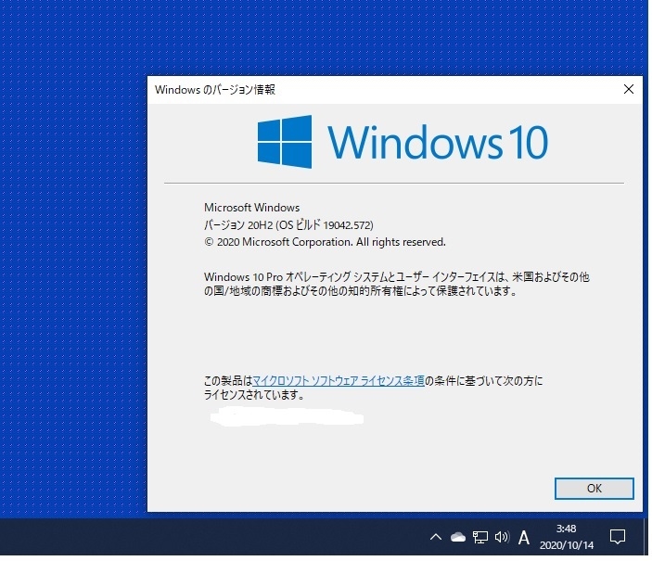Select the Microsoft Windows text line
This screenshot has width=652, height=561.
[x=251, y=207]
